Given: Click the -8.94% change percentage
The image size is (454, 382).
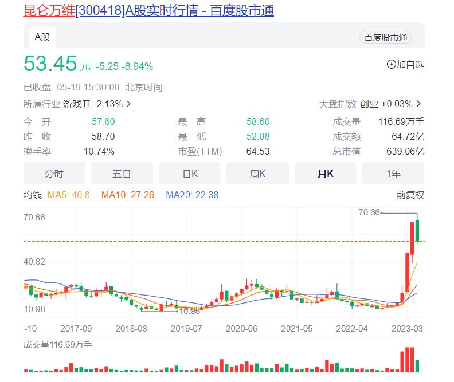Looking at the screenshot, I should (137, 66).
